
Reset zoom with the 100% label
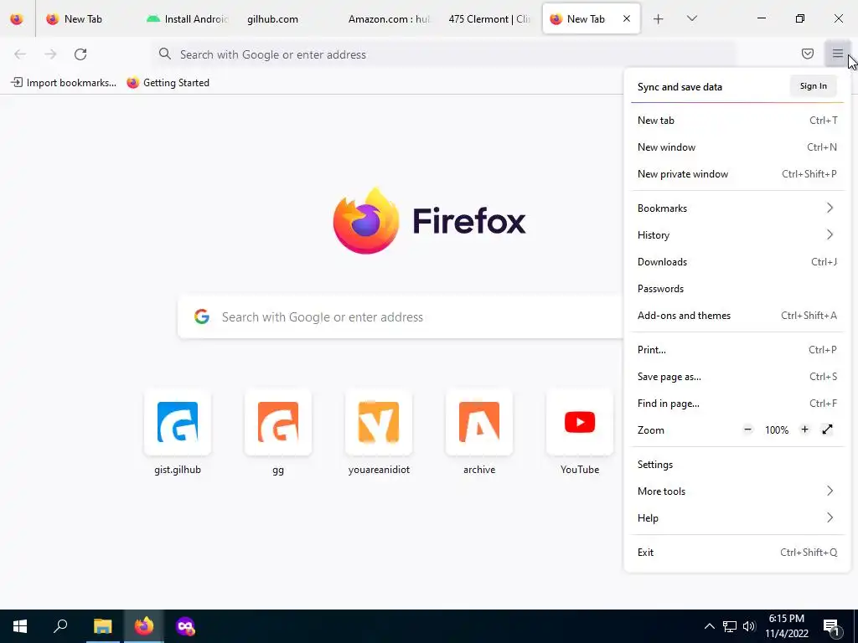click(777, 430)
